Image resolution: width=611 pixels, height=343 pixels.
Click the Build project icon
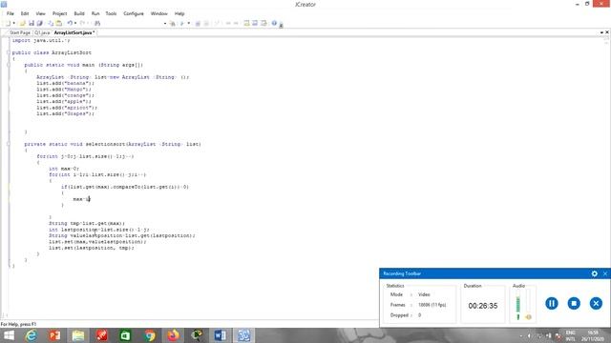pyautogui.click(x=172, y=23)
